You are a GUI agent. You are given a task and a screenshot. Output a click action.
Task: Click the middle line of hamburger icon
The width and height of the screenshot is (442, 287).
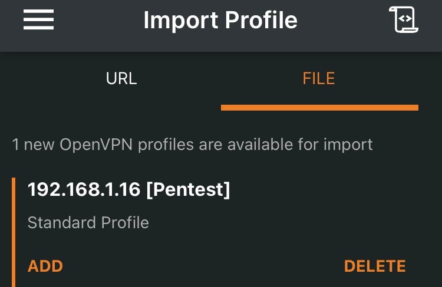39,19
